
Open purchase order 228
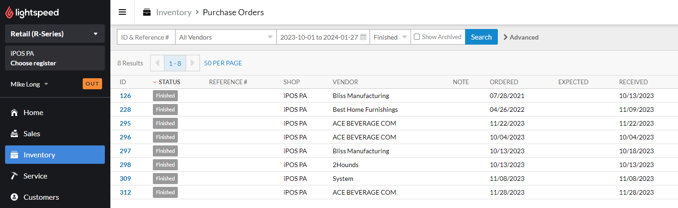point(125,110)
